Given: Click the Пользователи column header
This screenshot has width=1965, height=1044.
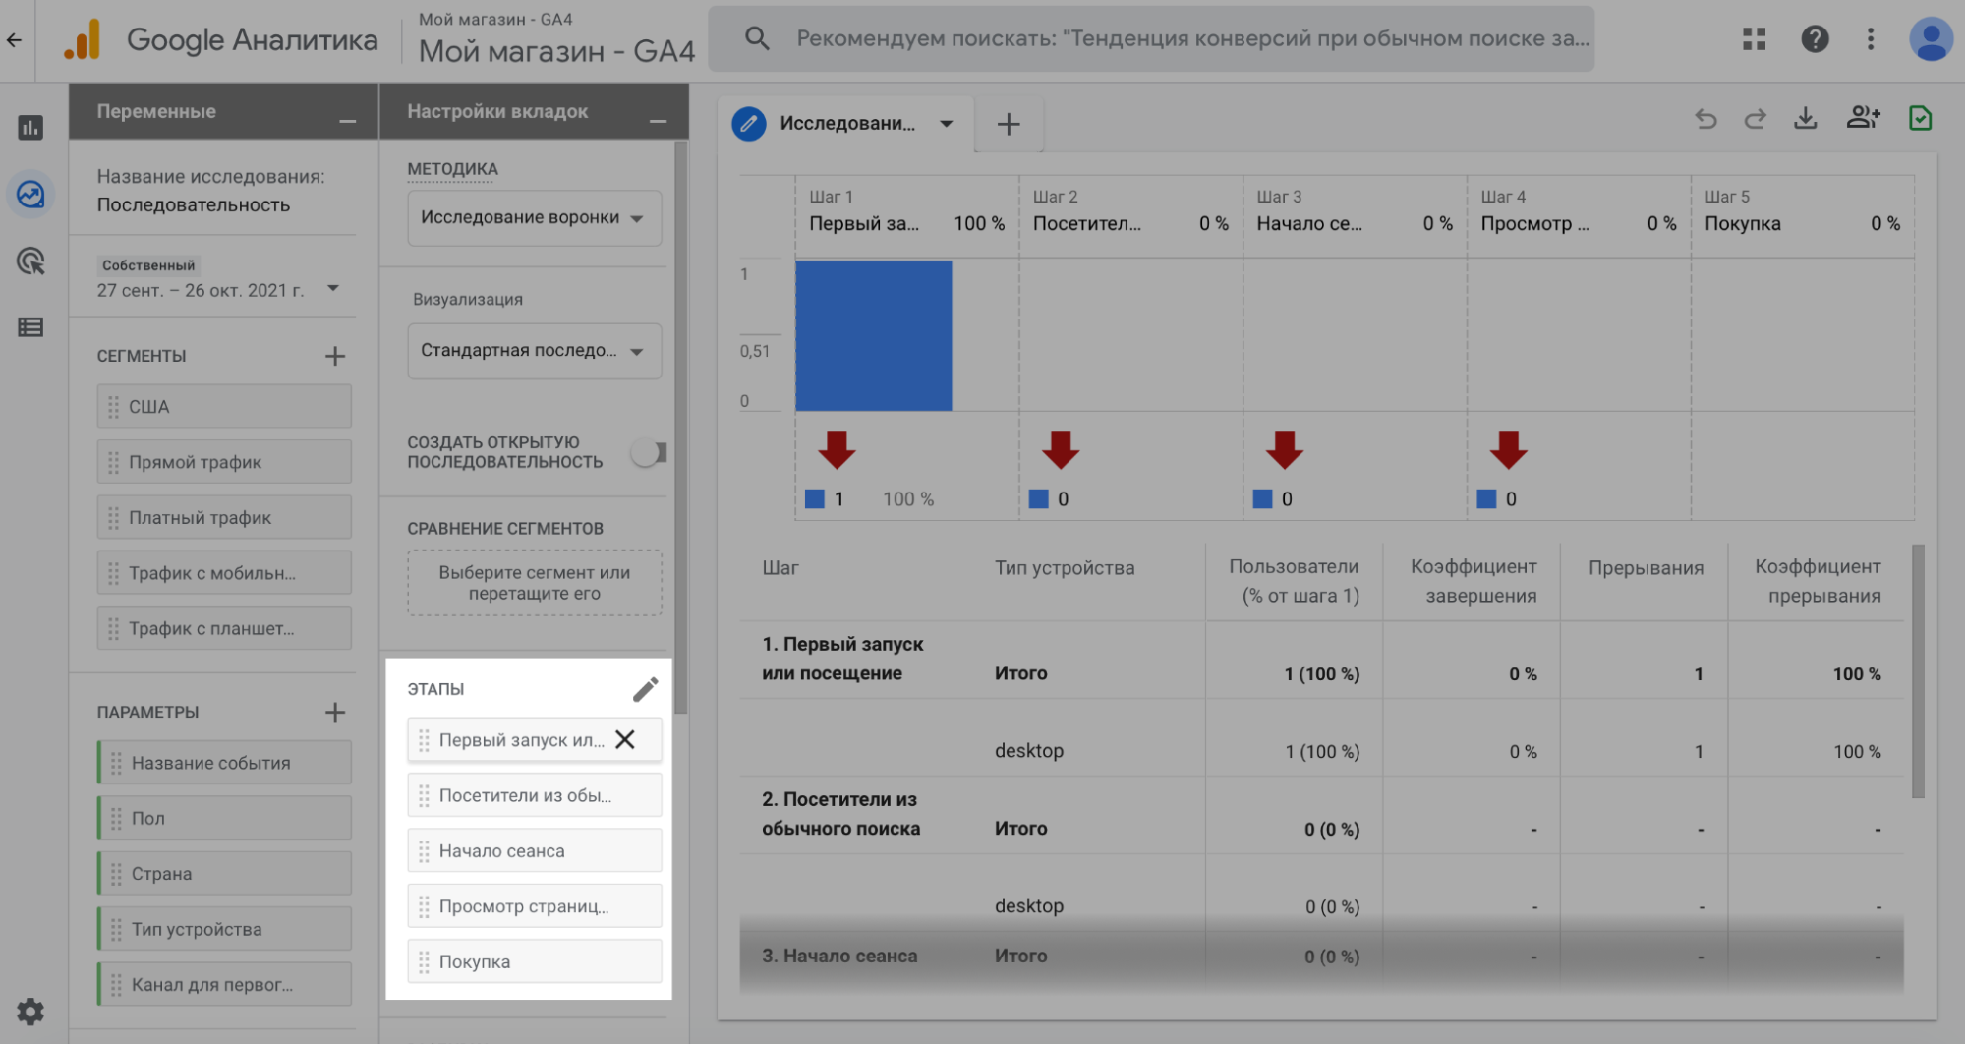Looking at the screenshot, I should pos(1294,581).
